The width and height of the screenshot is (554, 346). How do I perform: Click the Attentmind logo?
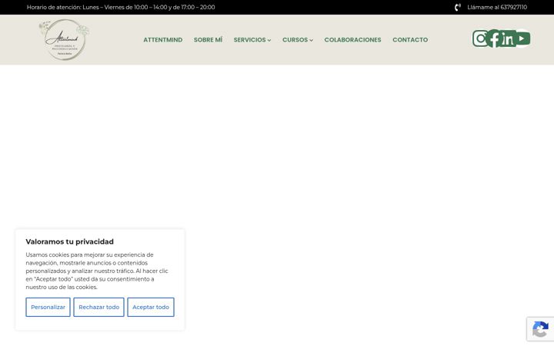(65, 39)
